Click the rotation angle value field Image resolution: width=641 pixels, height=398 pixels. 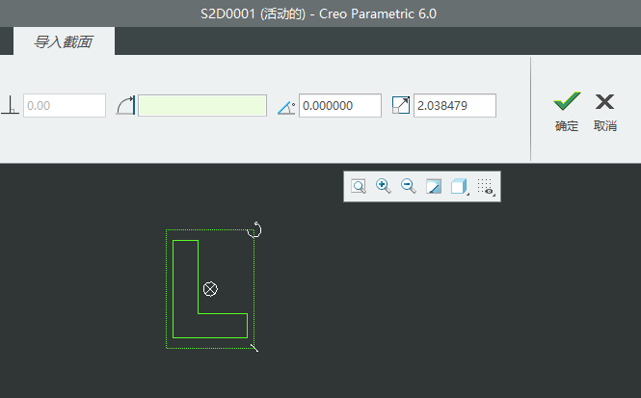[339, 106]
